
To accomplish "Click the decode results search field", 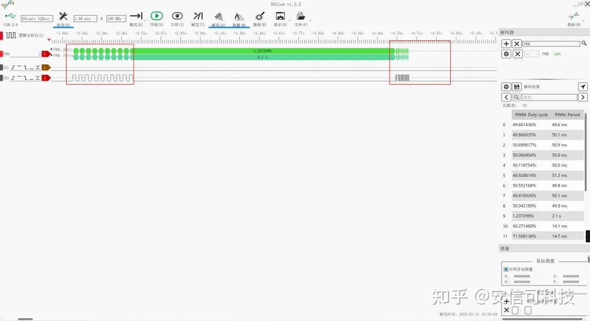I will 550,97.
